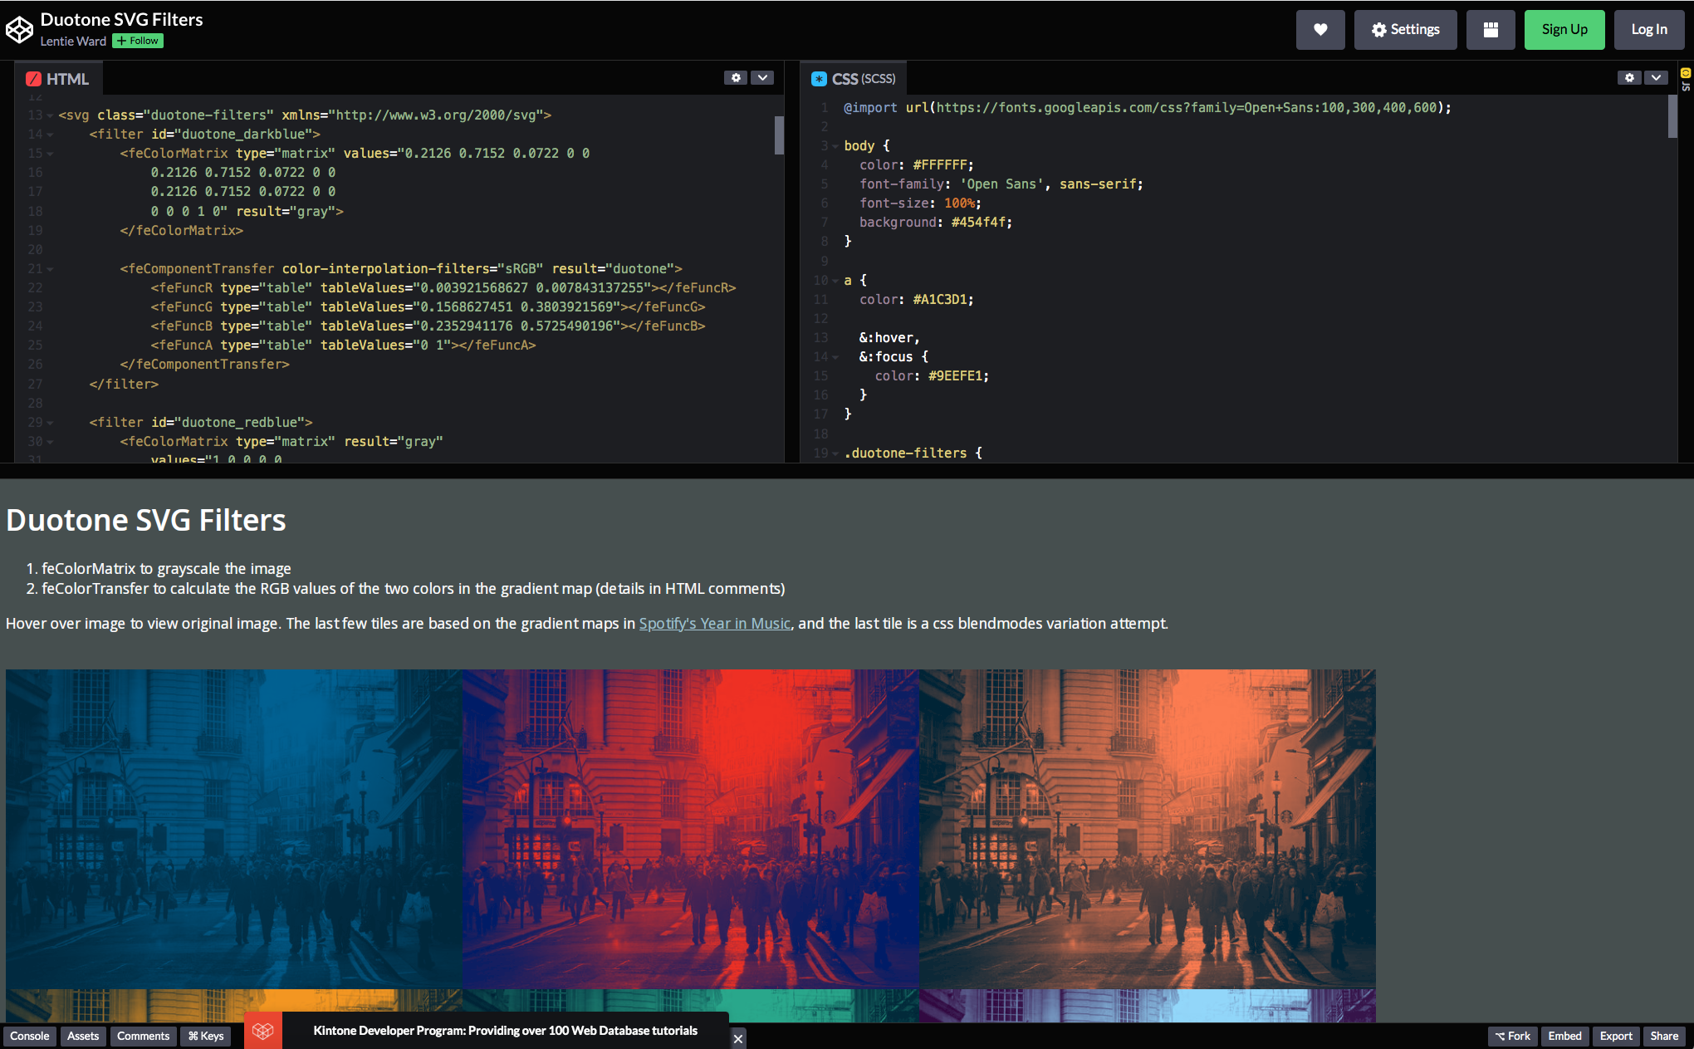Click the red Kintone ad icon
The height and width of the screenshot is (1049, 1694).
[x=263, y=1031]
